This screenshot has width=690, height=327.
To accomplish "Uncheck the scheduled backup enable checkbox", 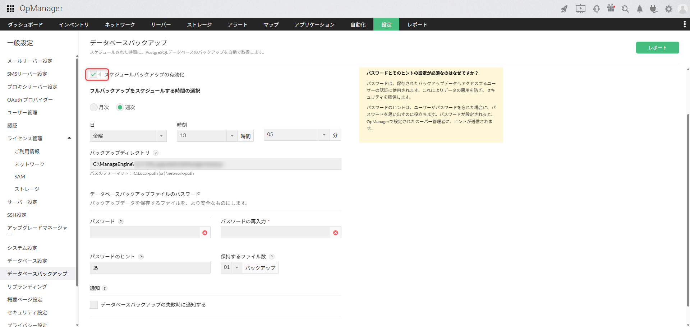I will tap(93, 74).
